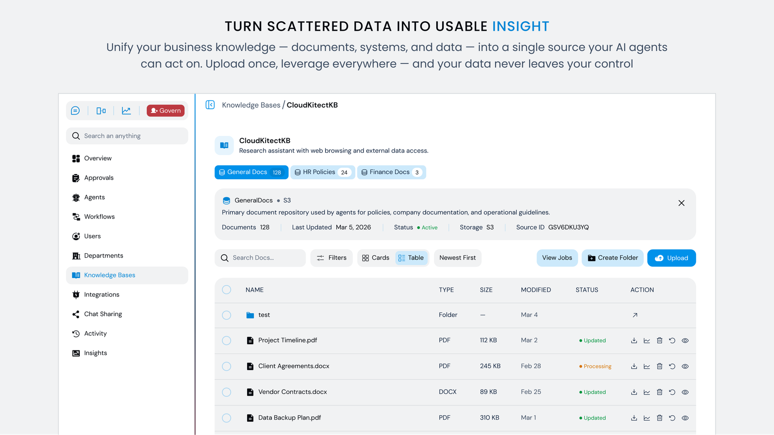
Task: Open the test folder arrow icon
Action: (635, 315)
